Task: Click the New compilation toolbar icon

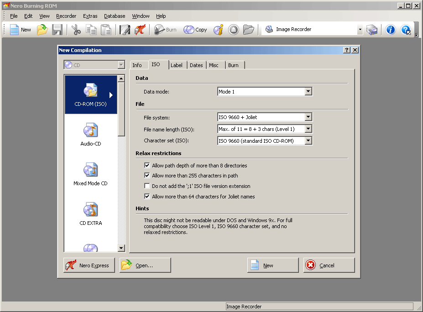Action: [x=20, y=29]
